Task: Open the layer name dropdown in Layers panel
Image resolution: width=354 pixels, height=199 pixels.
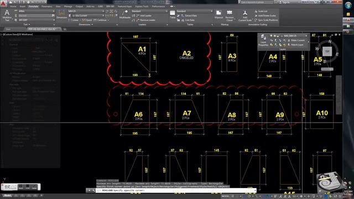Action: click(x=294, y=35)
